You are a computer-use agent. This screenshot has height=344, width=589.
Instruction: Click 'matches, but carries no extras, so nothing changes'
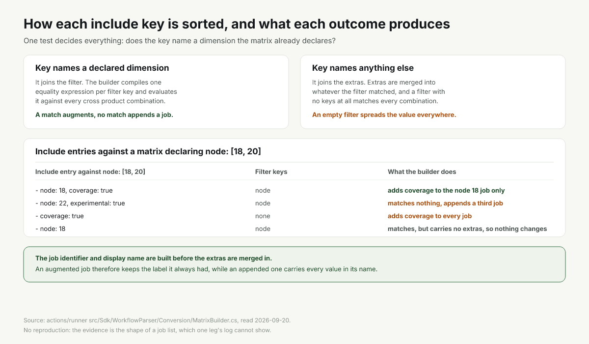pyautogui.click(x=467, y=229)
